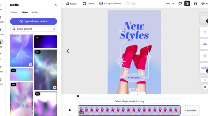Clear the purple gradient search text
Viewport: 208px width, 116px height.
pos(54,29)
